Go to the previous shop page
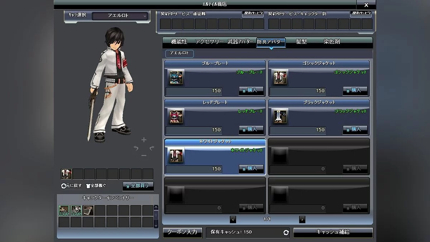This screenshot has height=242, width=430. click(x=233, y=219)
